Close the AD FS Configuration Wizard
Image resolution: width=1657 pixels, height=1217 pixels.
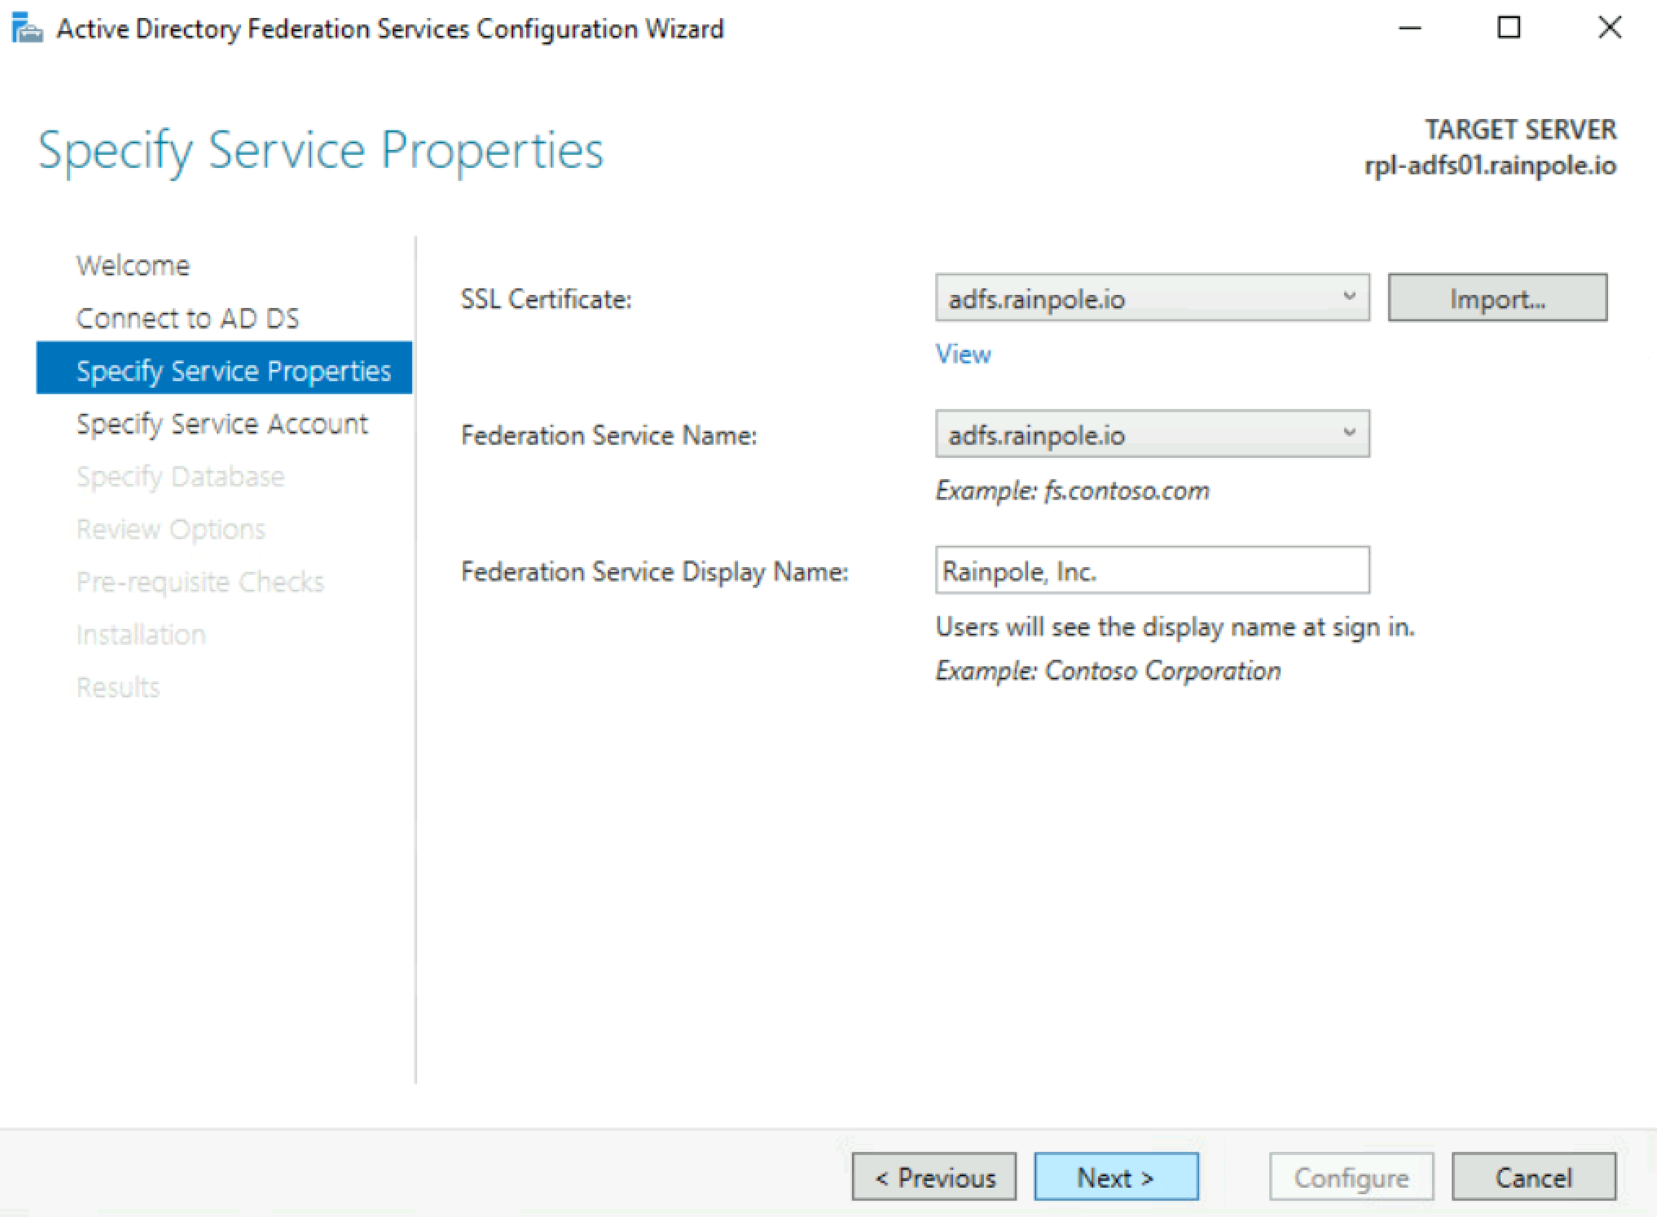(1609, 29)
